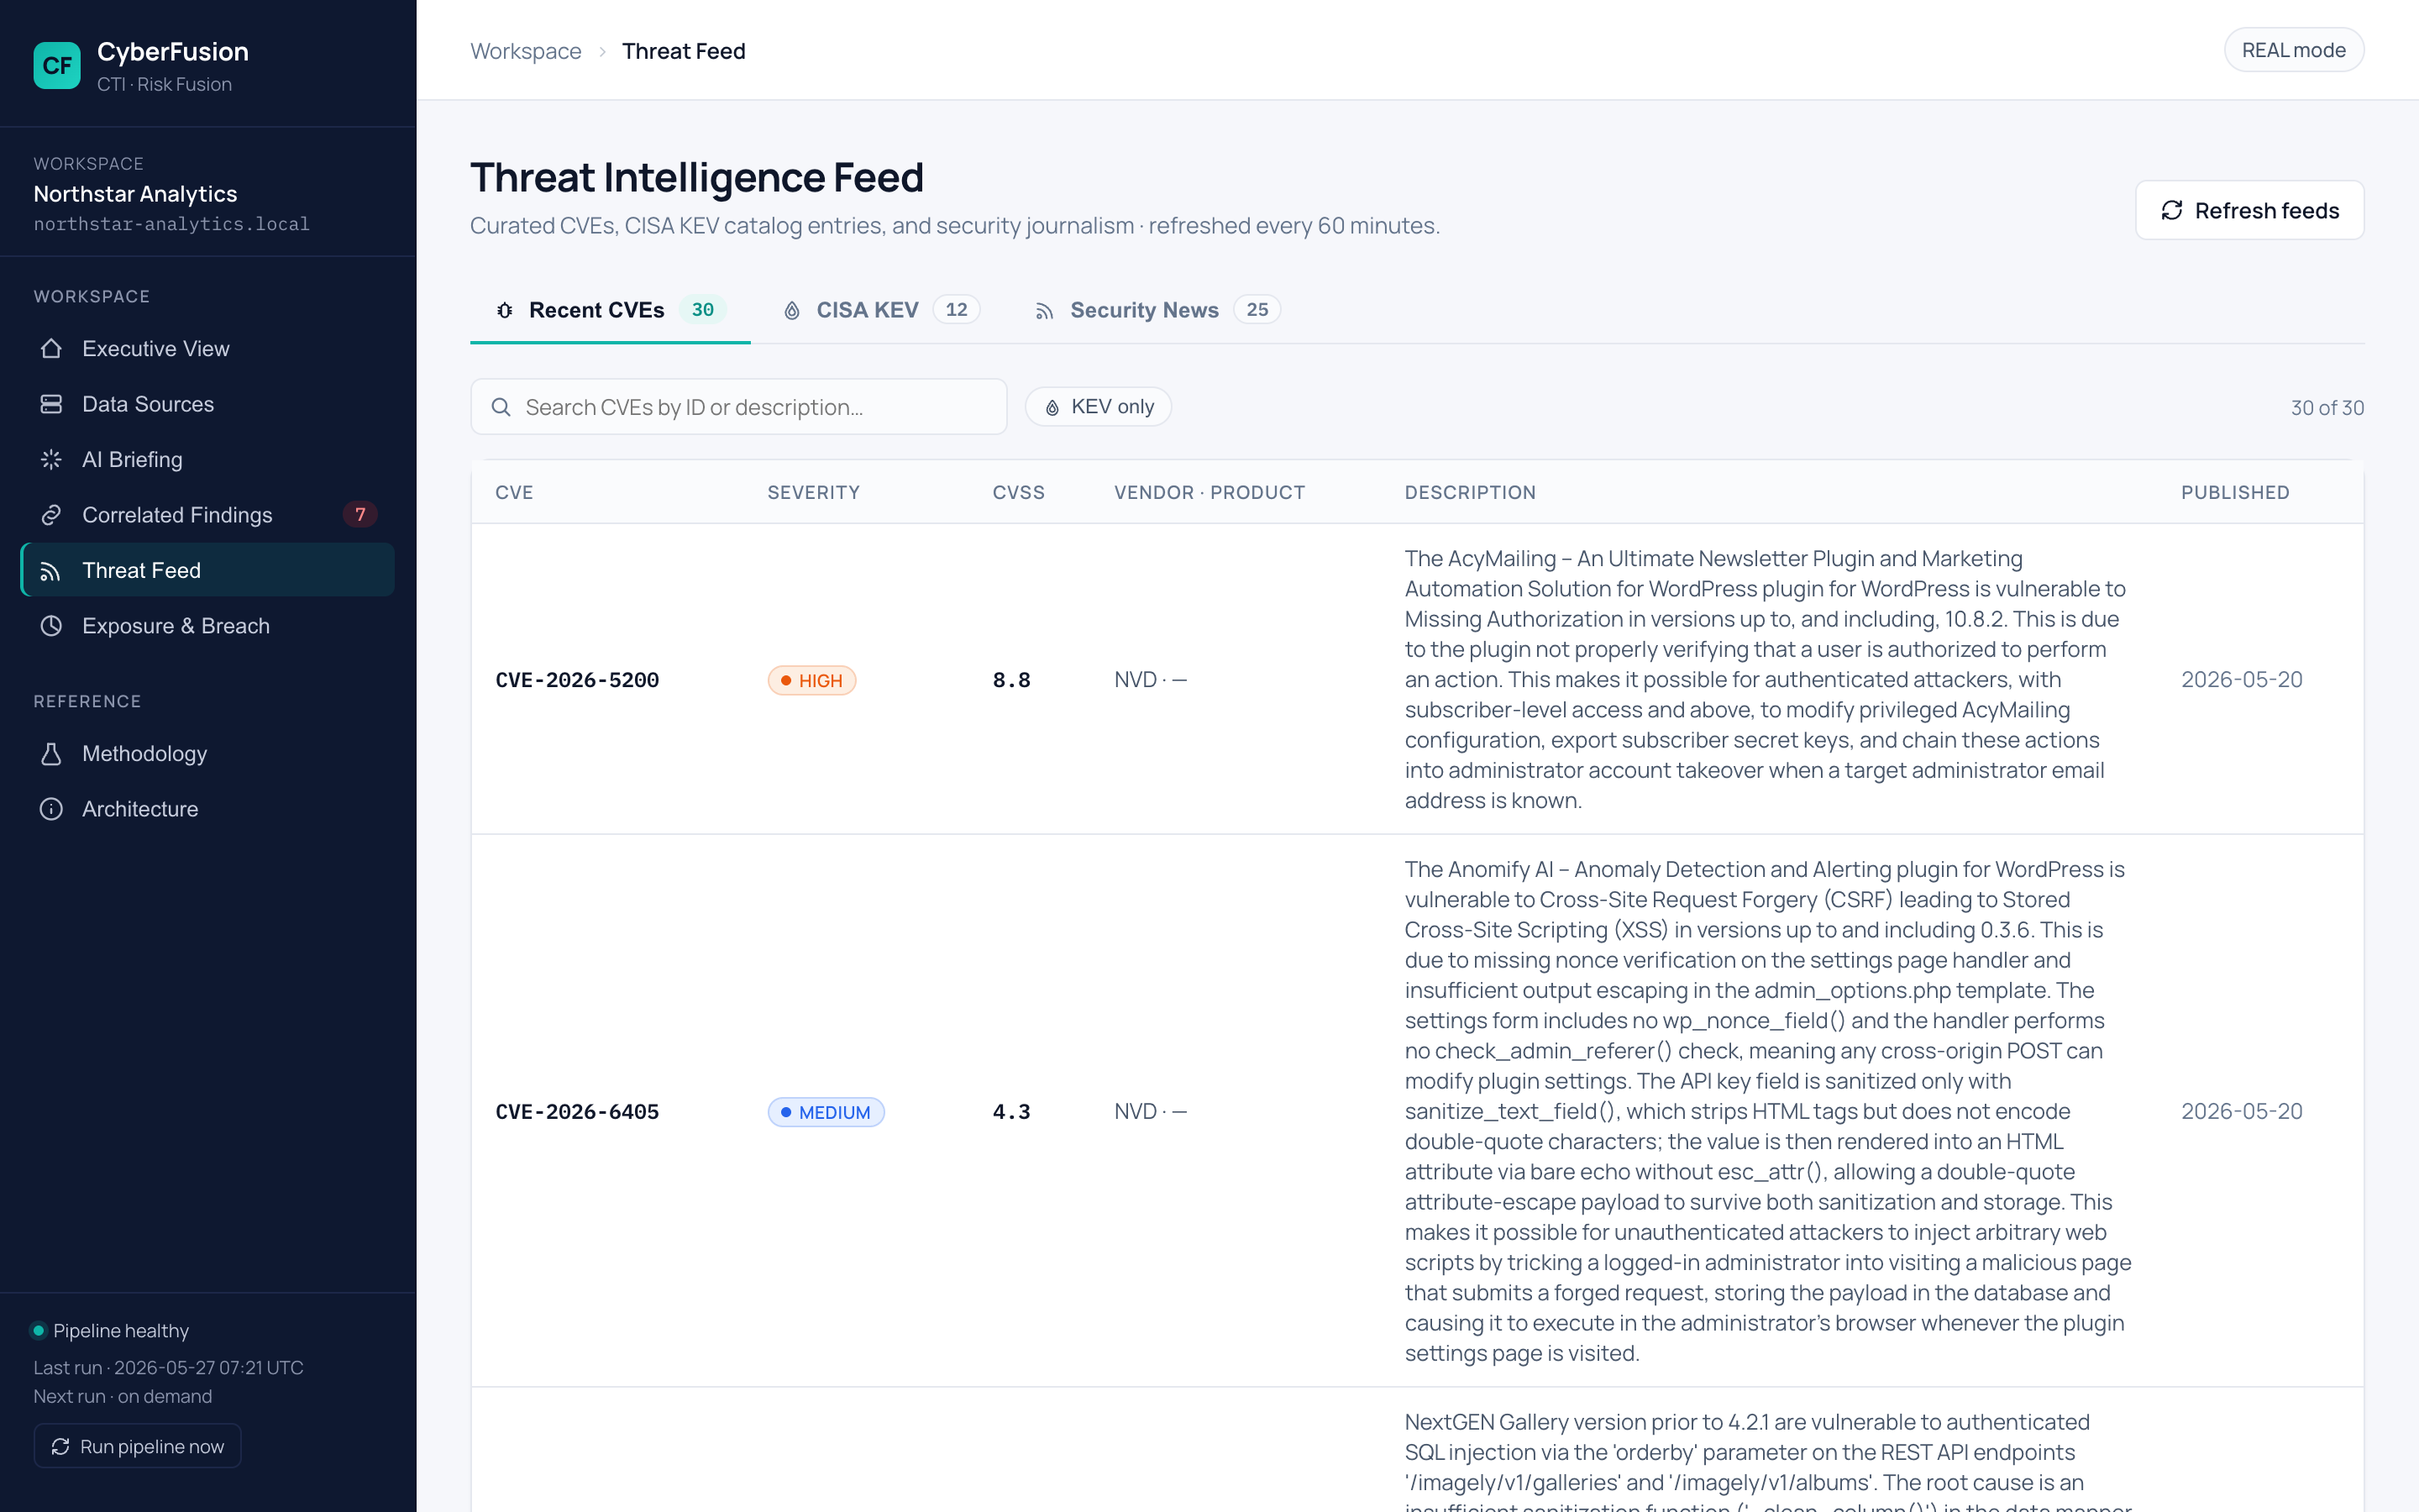Click the Correlated Findings count badge 7
The width and height of the screenshot is (2419, 1512).
pyautogui.click(x=359, y=514)
